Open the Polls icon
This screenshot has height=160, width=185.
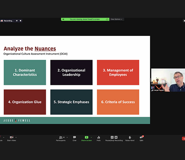(99, 139)
